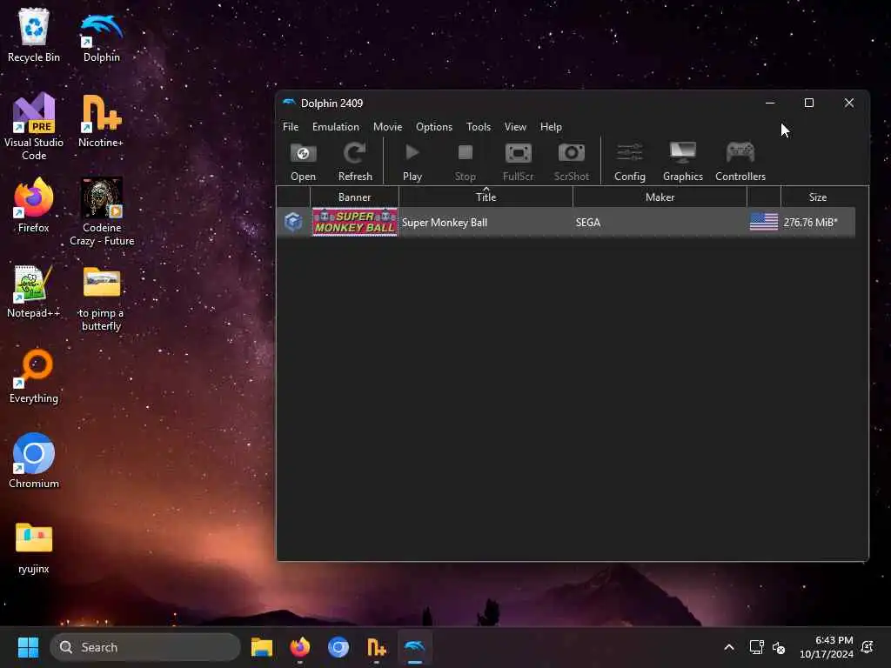Viewport: 891px width, 668px height.
Task: Open Graphics settings in Dolphin
Action: click(682, 162)
